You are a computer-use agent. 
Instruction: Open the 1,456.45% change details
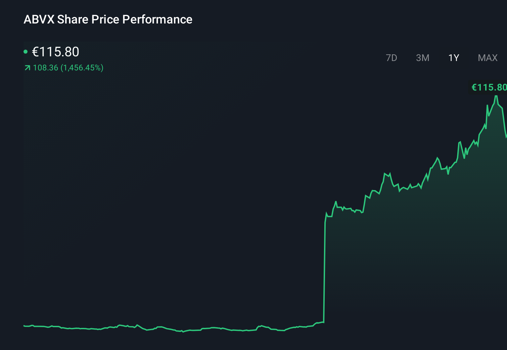(82, 68)
